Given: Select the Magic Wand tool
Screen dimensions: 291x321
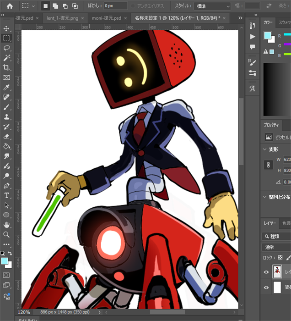Looking at the screenshot, I should (6, 58).
